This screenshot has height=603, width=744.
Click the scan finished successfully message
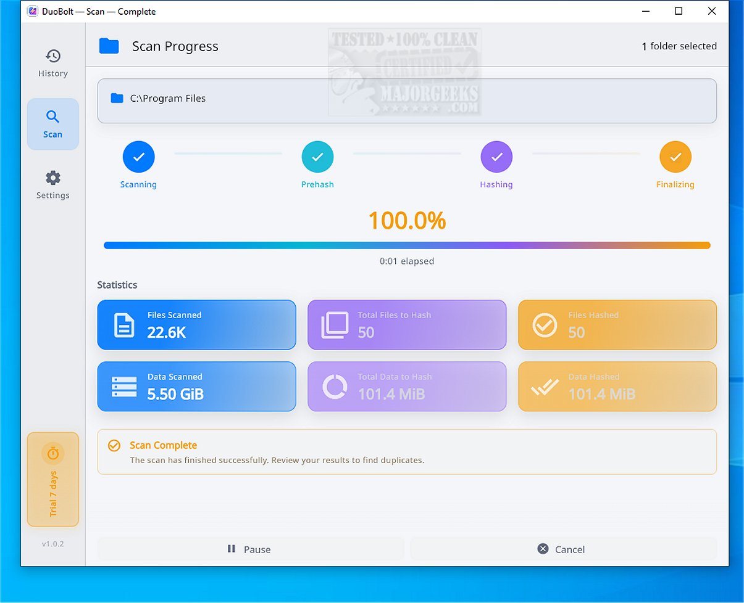tap(277, 460)
